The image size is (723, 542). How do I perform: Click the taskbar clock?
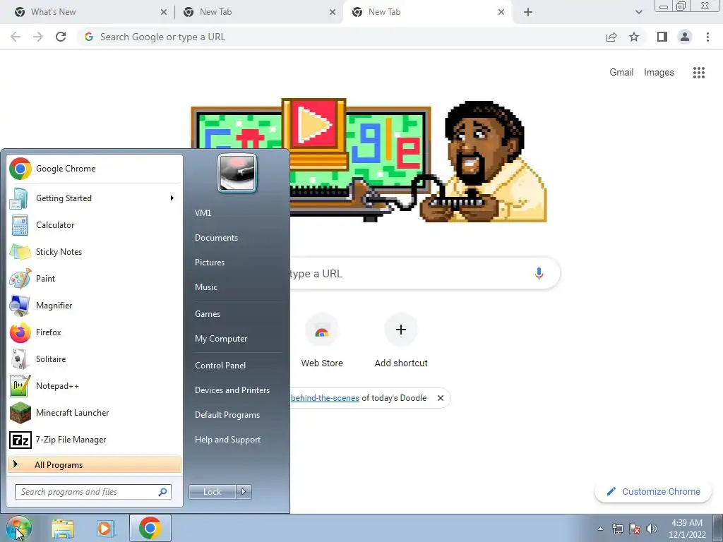tap(687, 529)
